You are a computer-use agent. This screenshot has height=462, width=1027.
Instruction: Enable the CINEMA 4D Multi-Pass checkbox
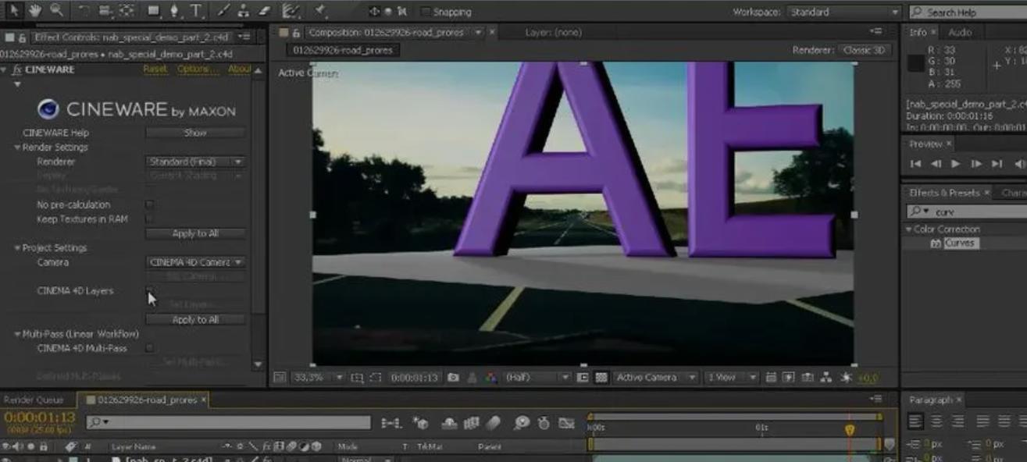150,348
